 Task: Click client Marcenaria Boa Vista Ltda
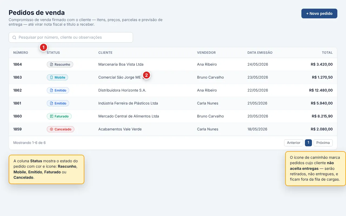(x=121, y=65)
